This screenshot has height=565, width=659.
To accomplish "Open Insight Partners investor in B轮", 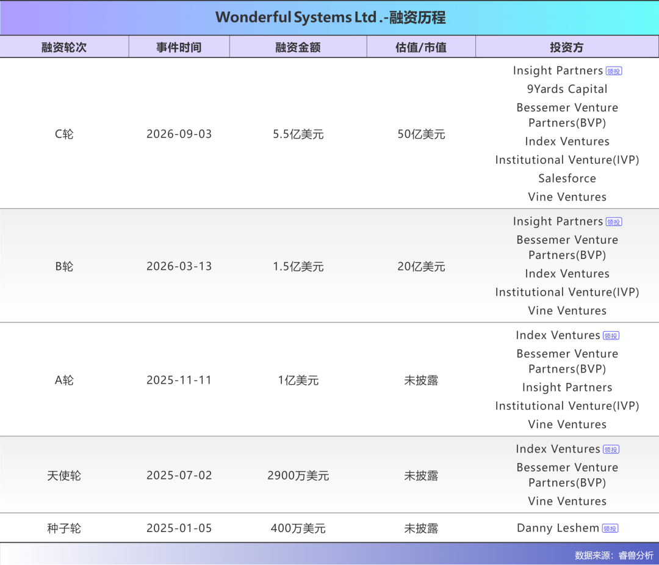I will 558,221.
